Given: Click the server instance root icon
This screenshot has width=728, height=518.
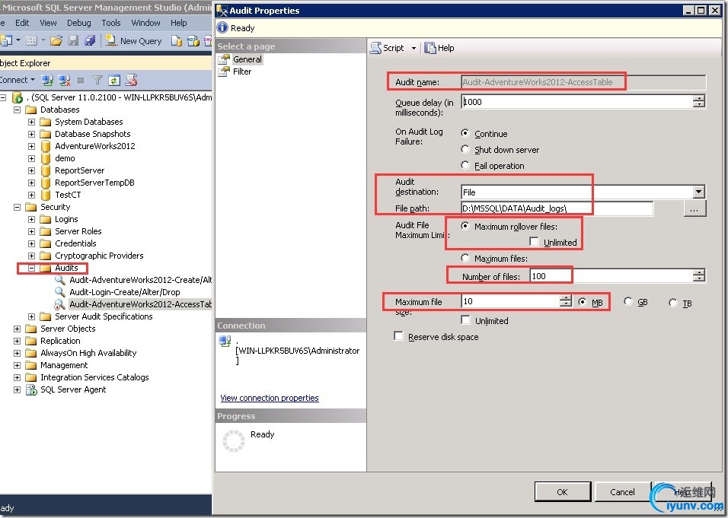Looking at the screenshot, I should coord(18,97).
